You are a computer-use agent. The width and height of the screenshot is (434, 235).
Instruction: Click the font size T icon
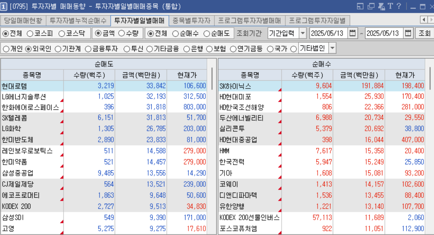tap(390, 6)
